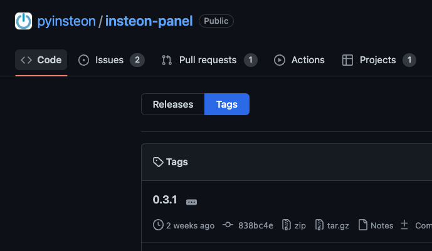Select the Tags toggle button
Screen dimensions: 432x251
click(227, 104)
